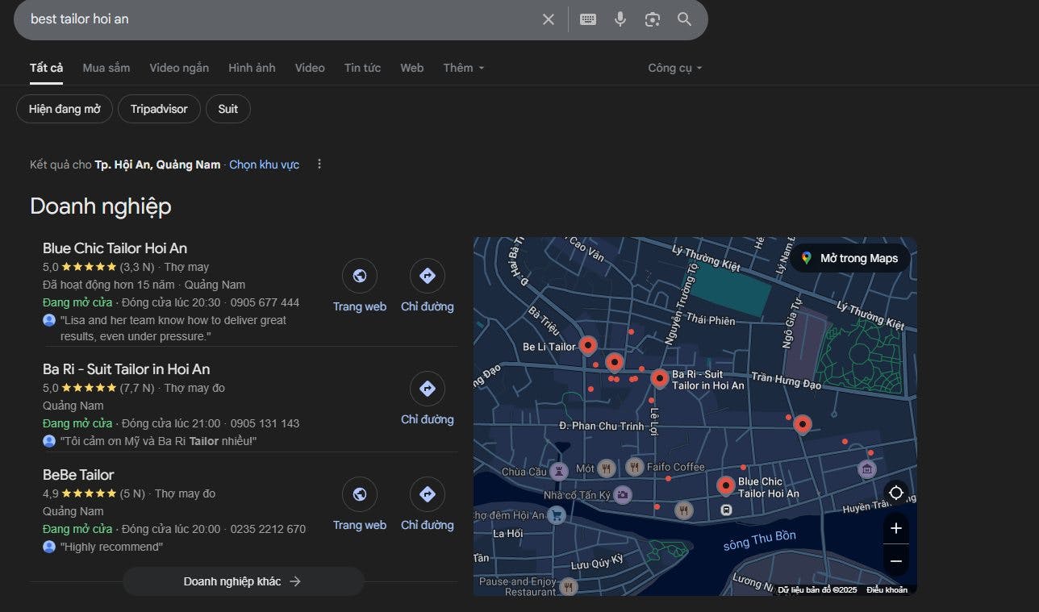Open Blue Chic Tailor website globe icon
Viewport: 1039px width, 612px height.
[x=360, y=276]
